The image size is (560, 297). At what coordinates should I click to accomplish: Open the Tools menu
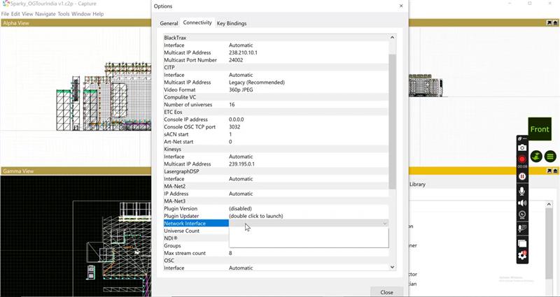click(x=64, y=14)
